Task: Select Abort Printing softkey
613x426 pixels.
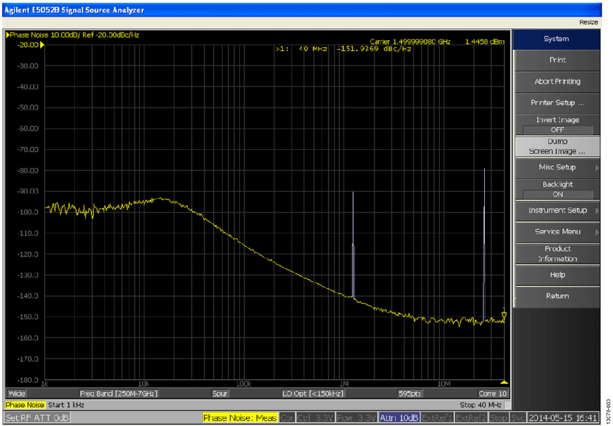Action: pos(557,82)
